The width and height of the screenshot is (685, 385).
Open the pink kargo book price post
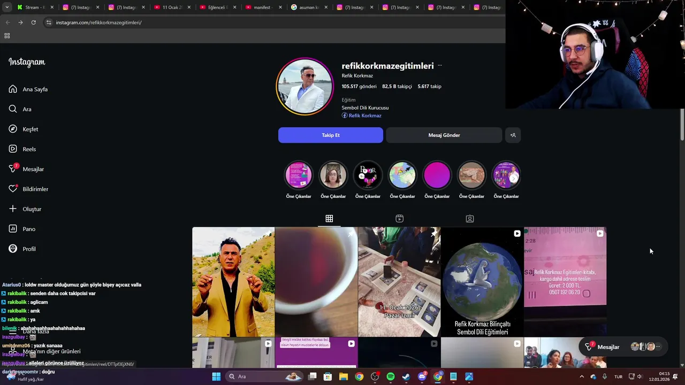(565, 282)
